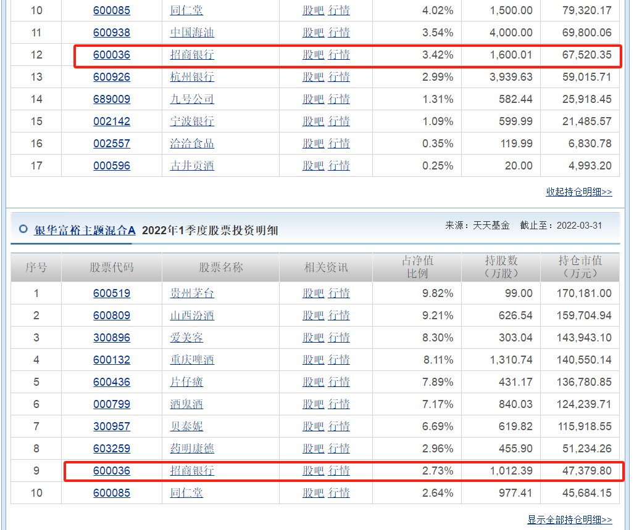Screen dimensions: 634x530
Task: Click stock code 603259
Action: [112, 449]
